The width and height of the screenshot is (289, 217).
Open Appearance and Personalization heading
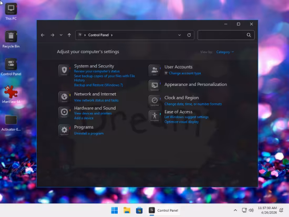click(x=195, y=84)
